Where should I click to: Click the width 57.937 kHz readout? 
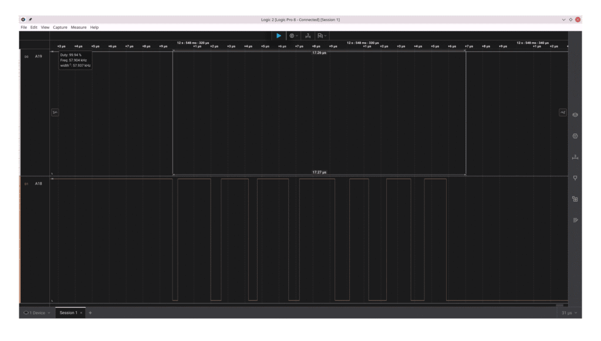click(75, 66)
